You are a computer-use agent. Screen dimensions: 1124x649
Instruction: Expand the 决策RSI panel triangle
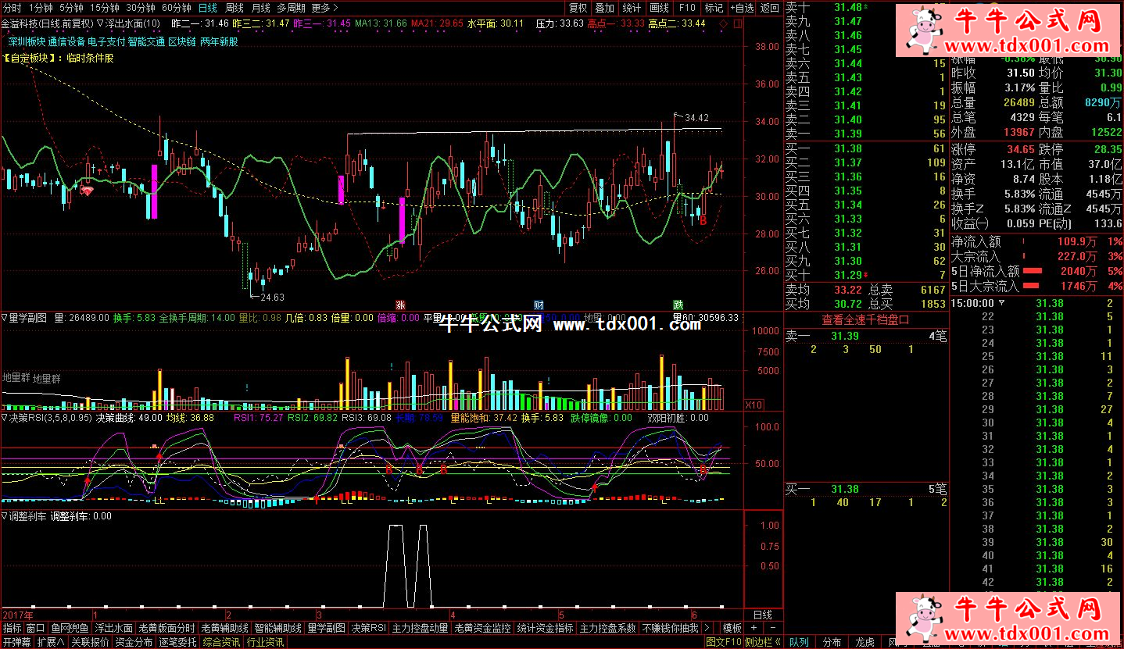[x=5, y=418]
